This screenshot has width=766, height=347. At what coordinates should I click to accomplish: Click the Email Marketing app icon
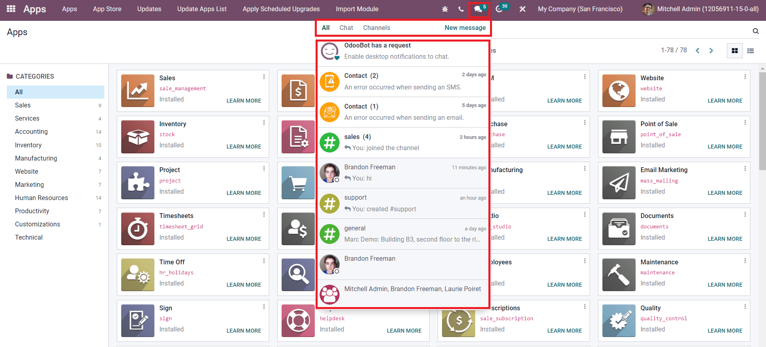[619, 182]
